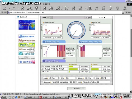Expand the Edit button dropdown arrow
Image resolution: width=132 pixels, height=99 pixels.
point(85,8)
